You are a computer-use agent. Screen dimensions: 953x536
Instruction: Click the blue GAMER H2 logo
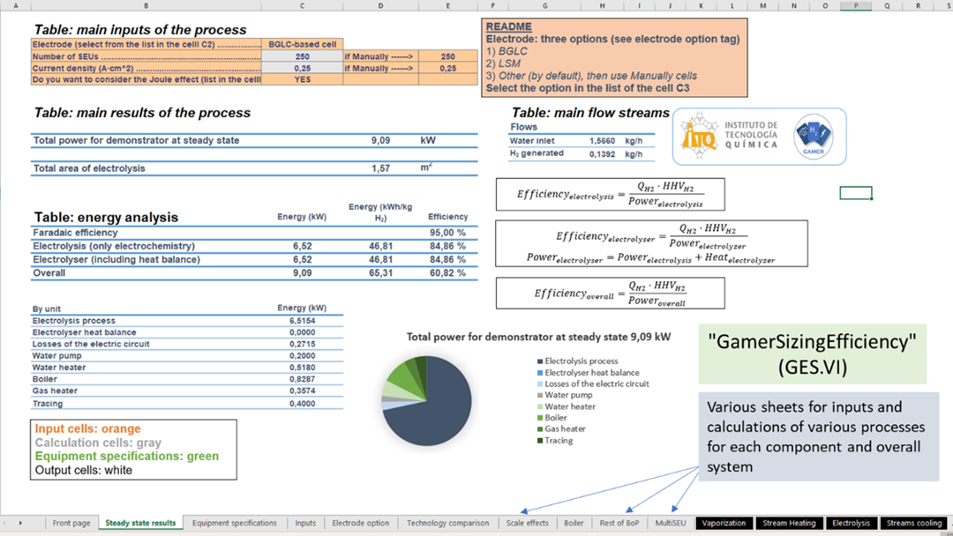coord(813,136)
